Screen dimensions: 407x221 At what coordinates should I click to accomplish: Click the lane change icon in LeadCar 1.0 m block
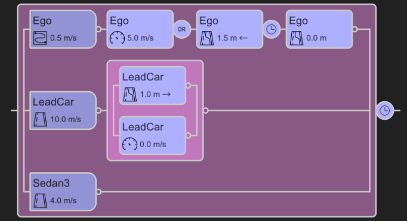coord(130,94)
